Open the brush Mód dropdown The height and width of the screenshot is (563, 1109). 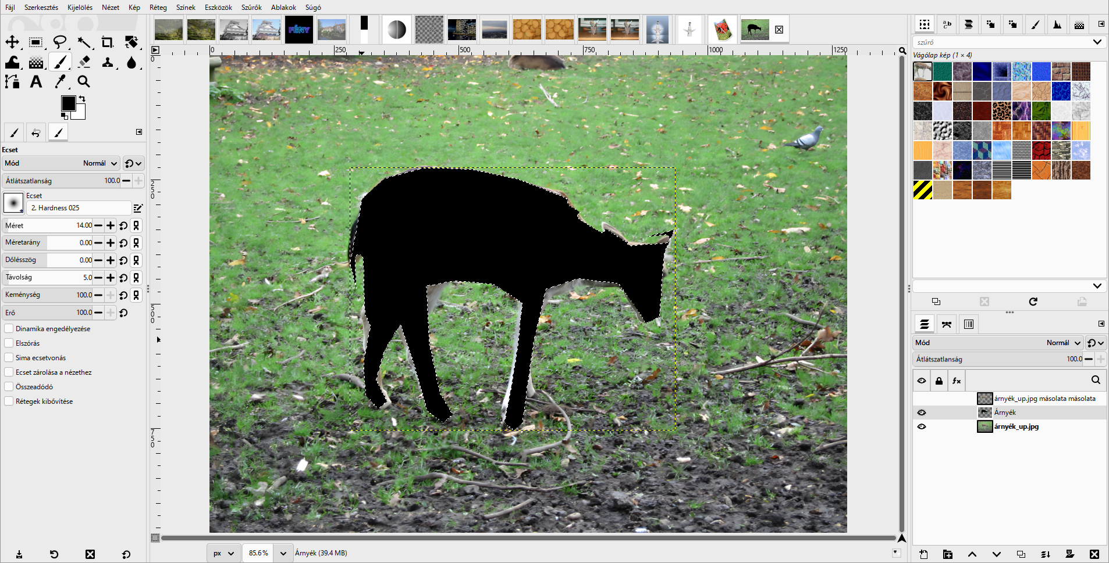point(61,163)
